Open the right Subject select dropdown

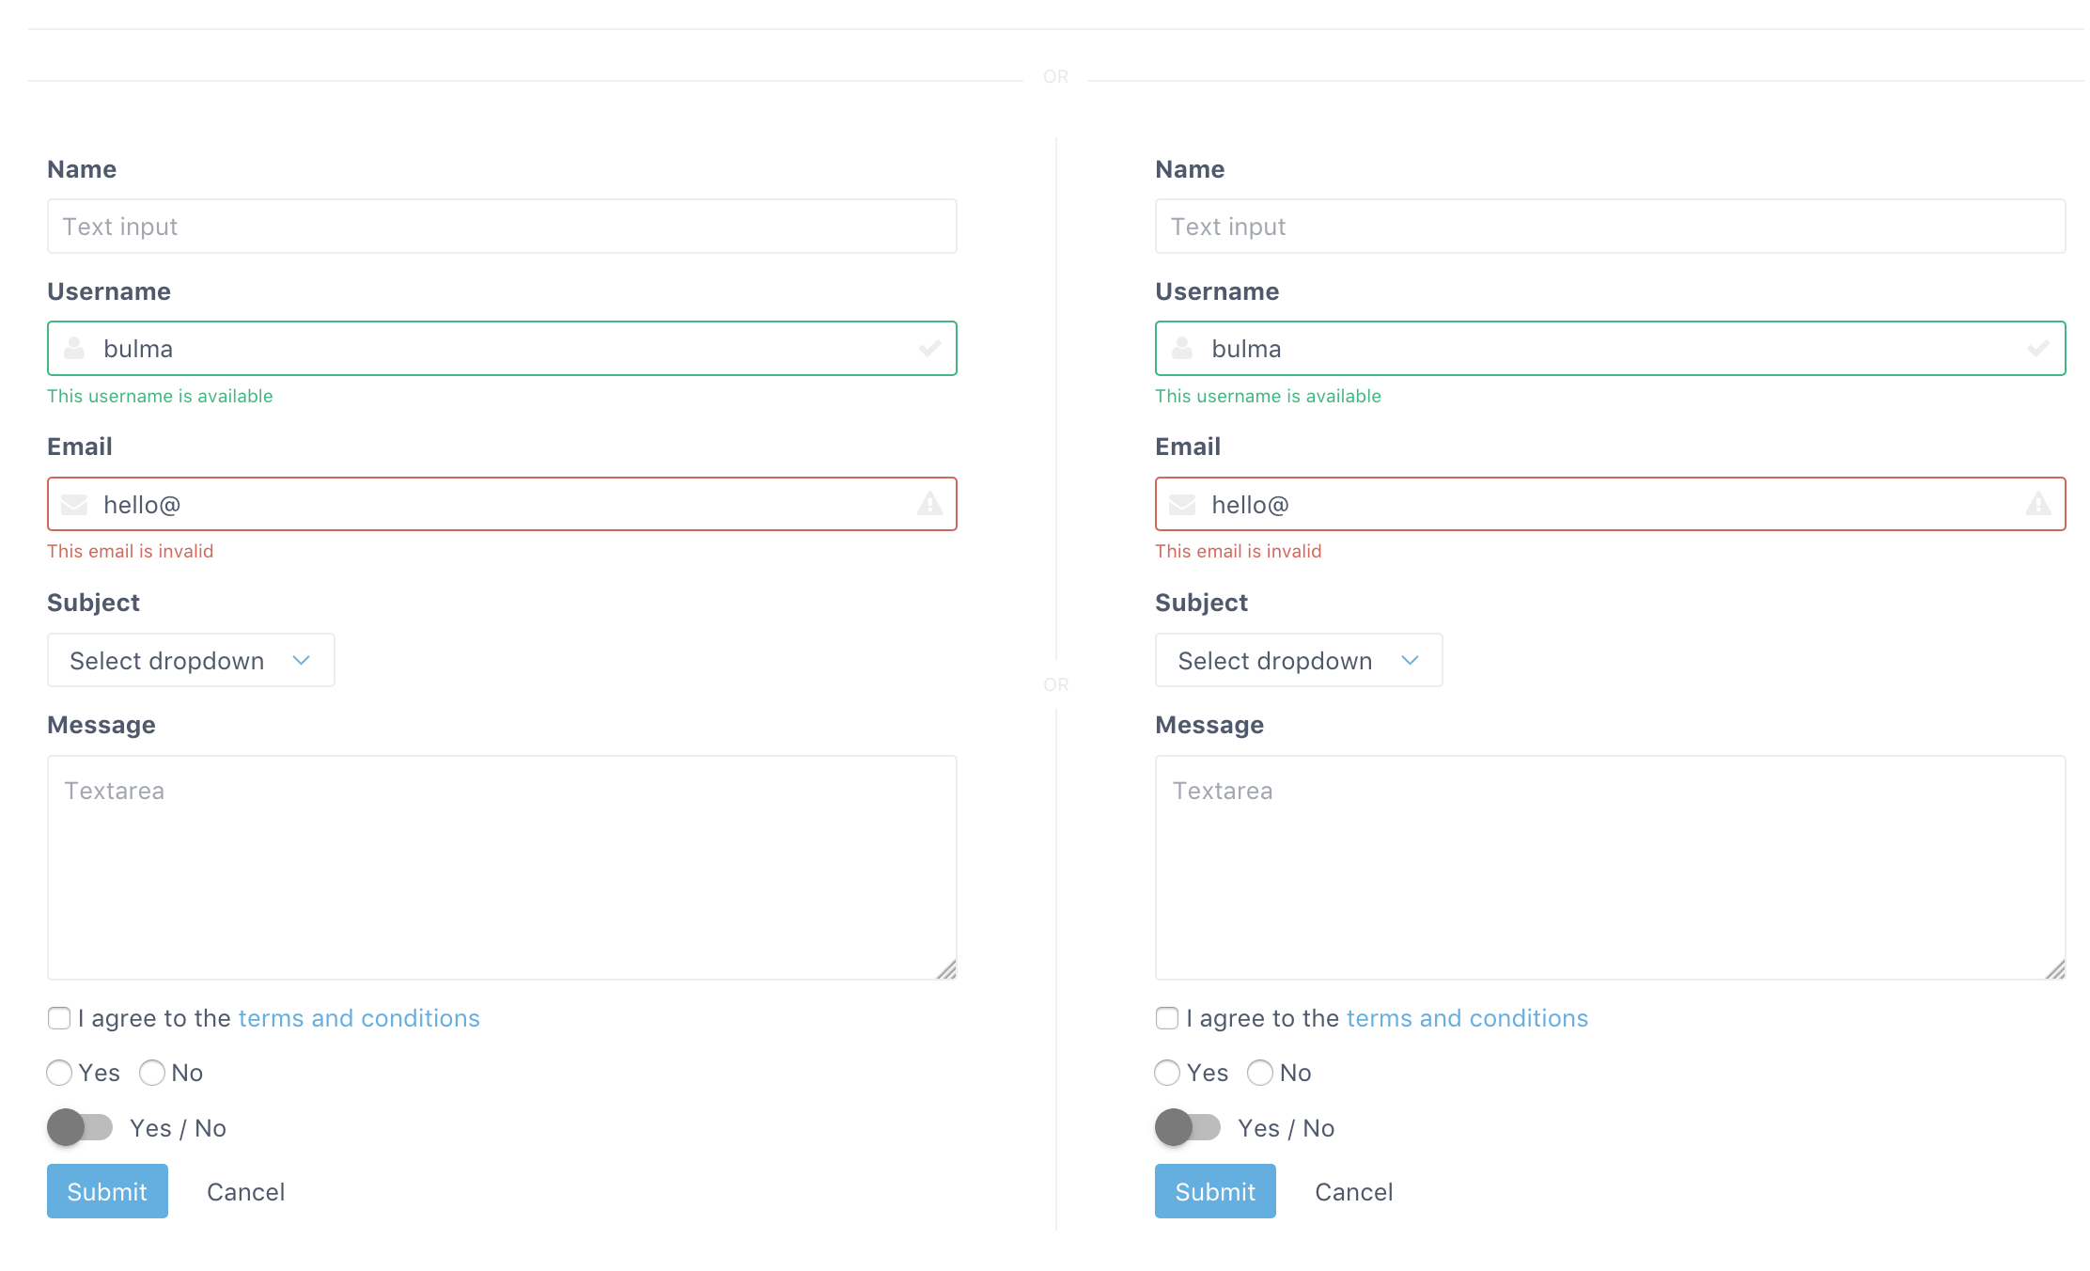[1299, 660]
